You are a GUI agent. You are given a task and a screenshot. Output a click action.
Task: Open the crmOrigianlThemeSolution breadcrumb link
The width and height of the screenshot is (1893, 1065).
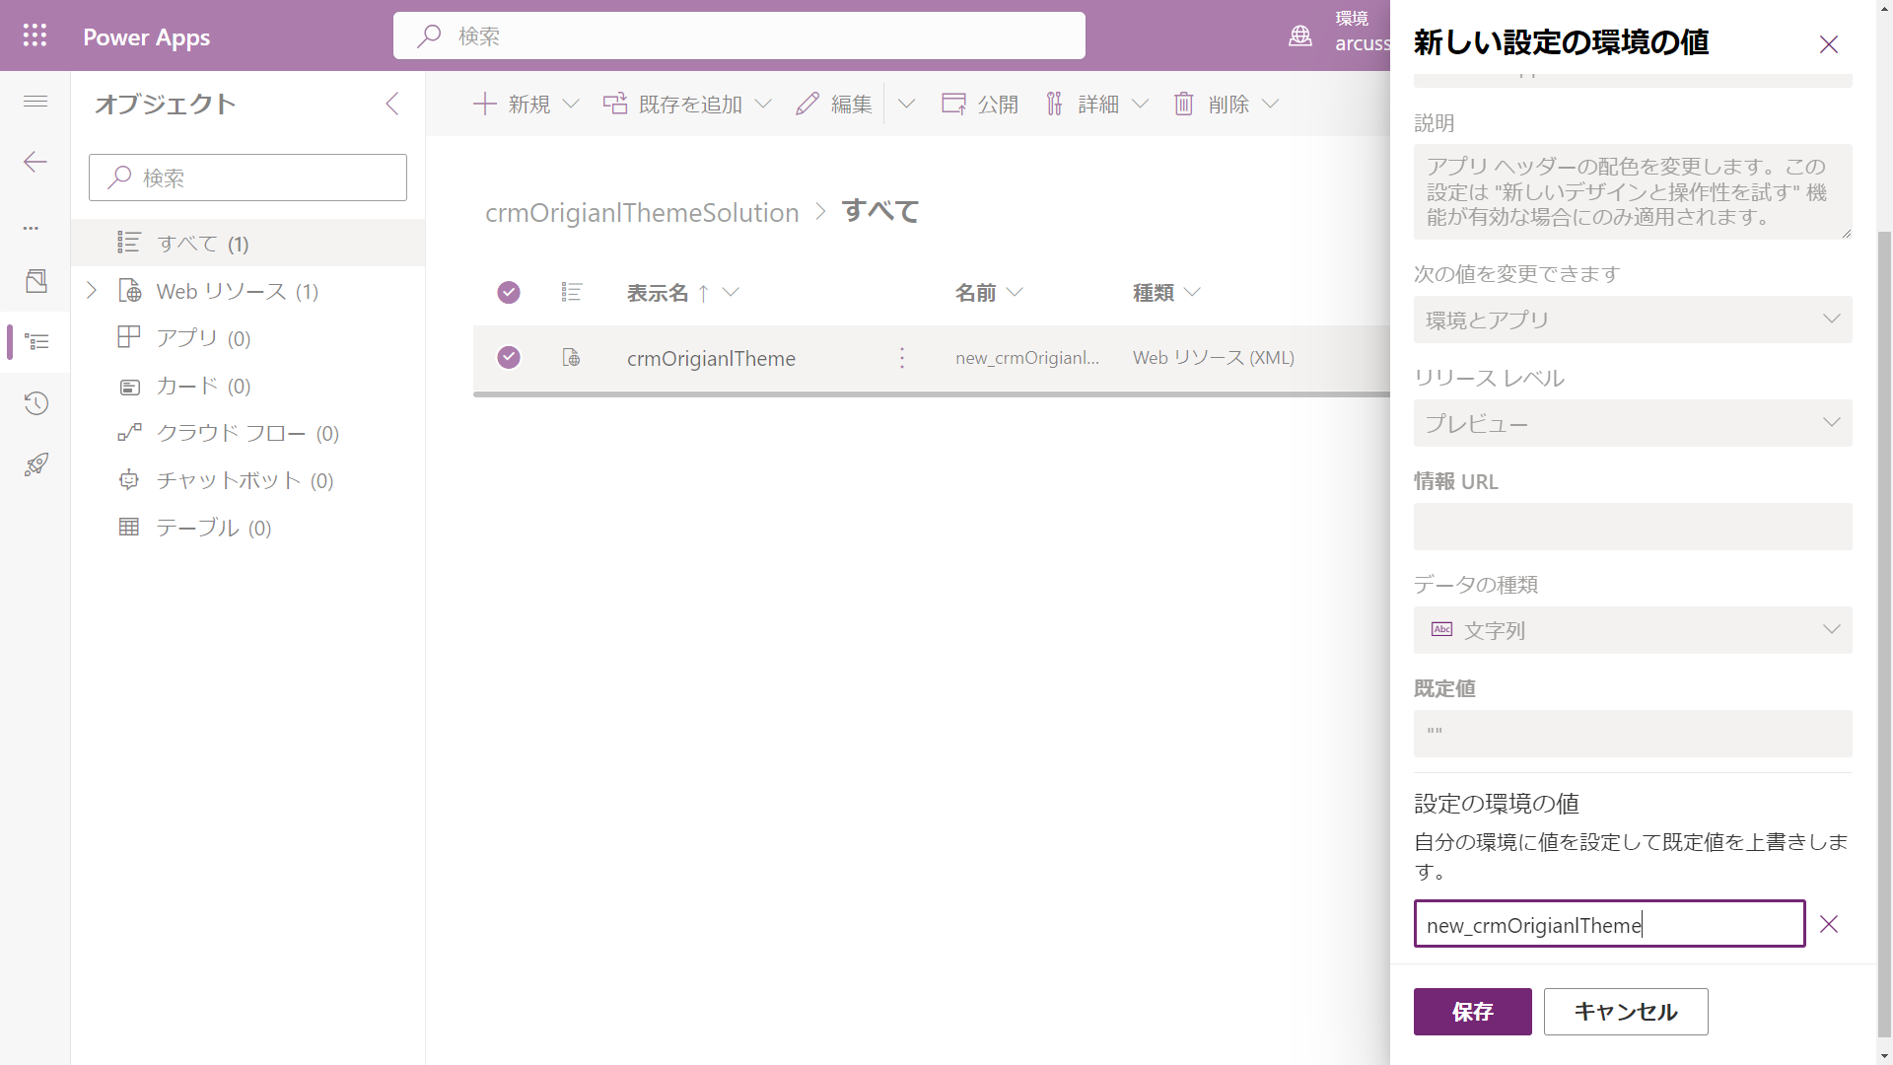642,212
